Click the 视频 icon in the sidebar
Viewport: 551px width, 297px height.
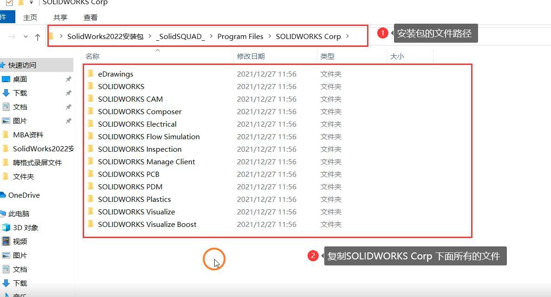pyautogui.click(x=7, y=241)
